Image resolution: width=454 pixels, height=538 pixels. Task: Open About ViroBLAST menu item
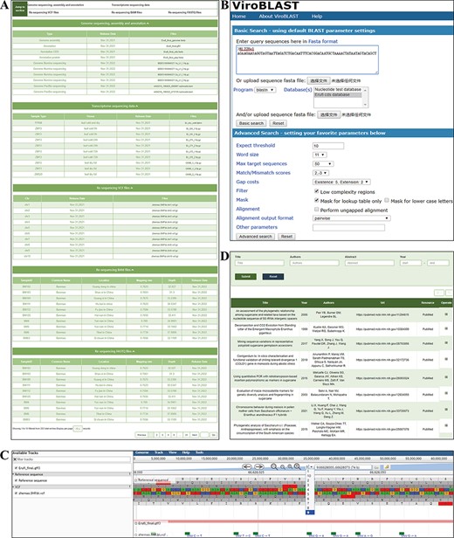pyautogui.click(x=279, y=16)
